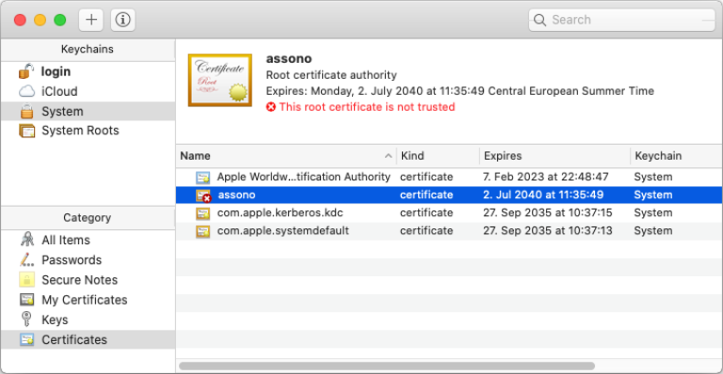723x374 pixels.
Task: Click the Keys category key icon
Action: pos(26,319)
